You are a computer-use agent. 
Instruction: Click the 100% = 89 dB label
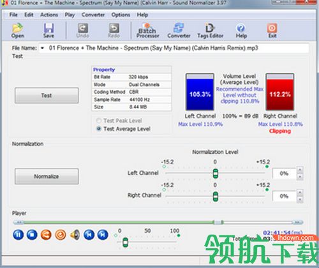(x=241, y=116)
